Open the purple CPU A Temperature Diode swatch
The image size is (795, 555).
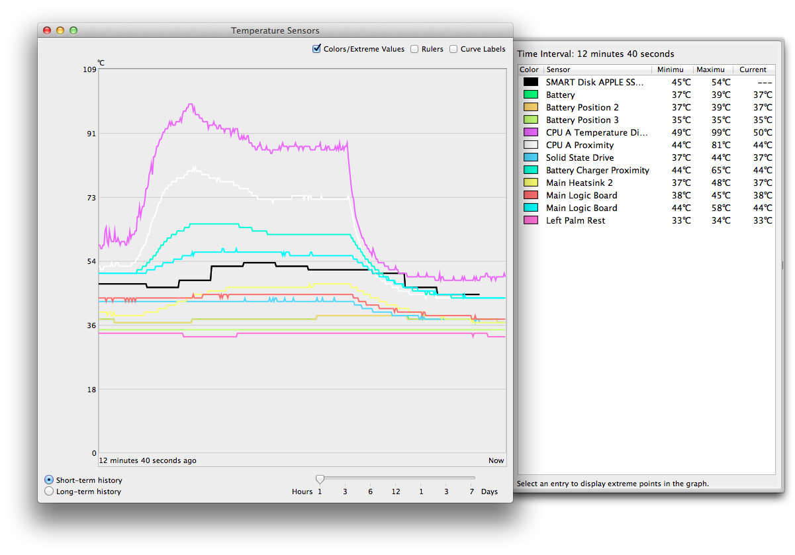(531, 132)
